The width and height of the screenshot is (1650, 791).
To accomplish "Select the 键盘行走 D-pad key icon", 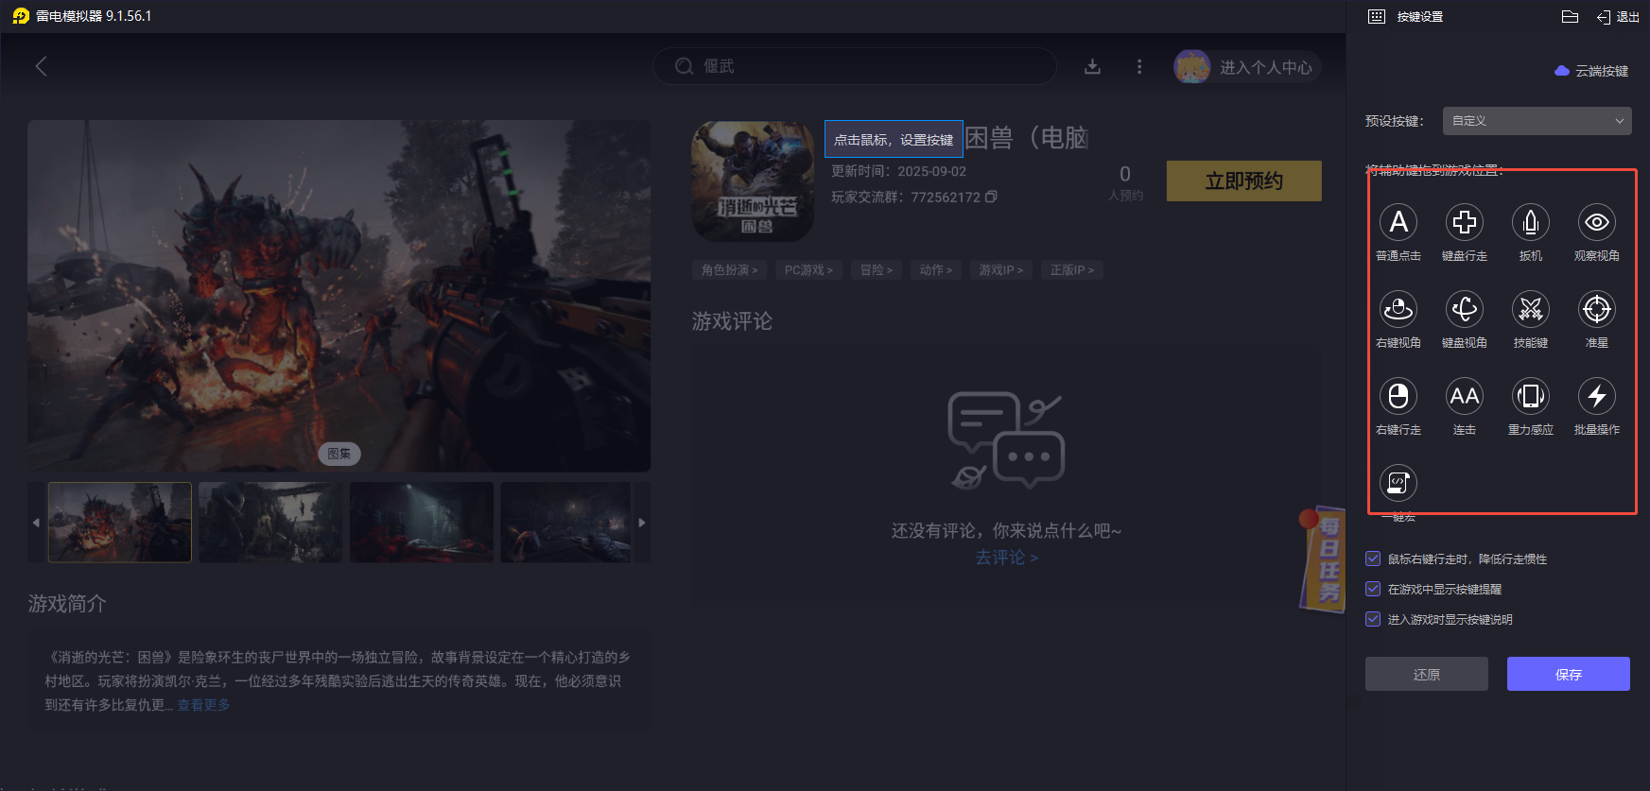I will tap(1465, 222).
